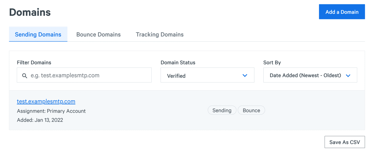Screen dimensions: 374x151
Task: Click the Assignment: Primary Account text
Action: click(x=51, y=111)
